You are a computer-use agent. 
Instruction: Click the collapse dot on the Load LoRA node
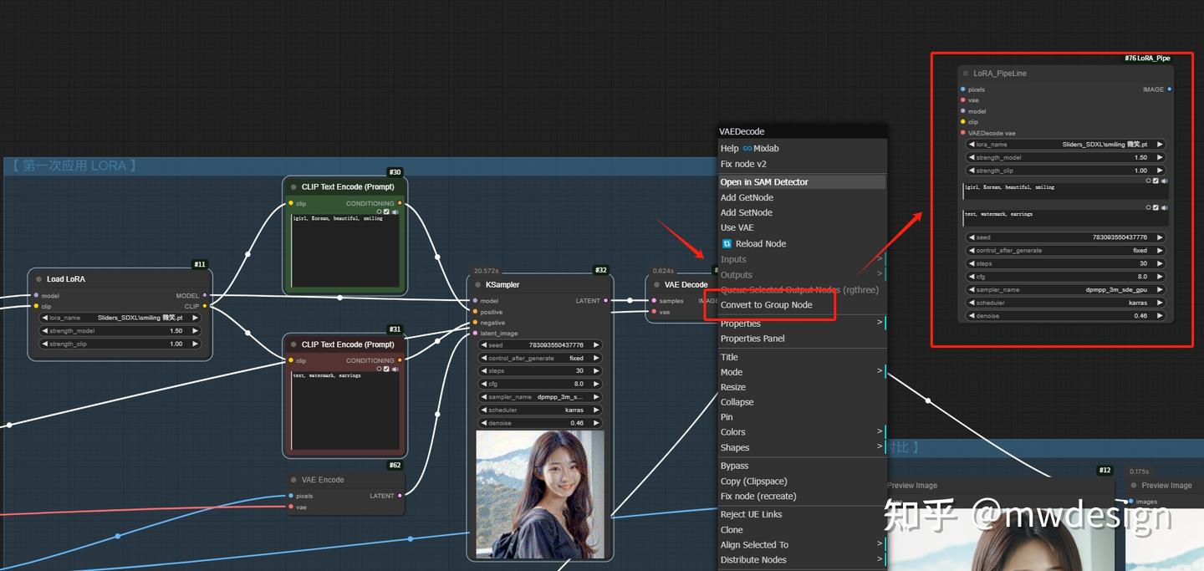pyautogui.click(x=39, y=278)
